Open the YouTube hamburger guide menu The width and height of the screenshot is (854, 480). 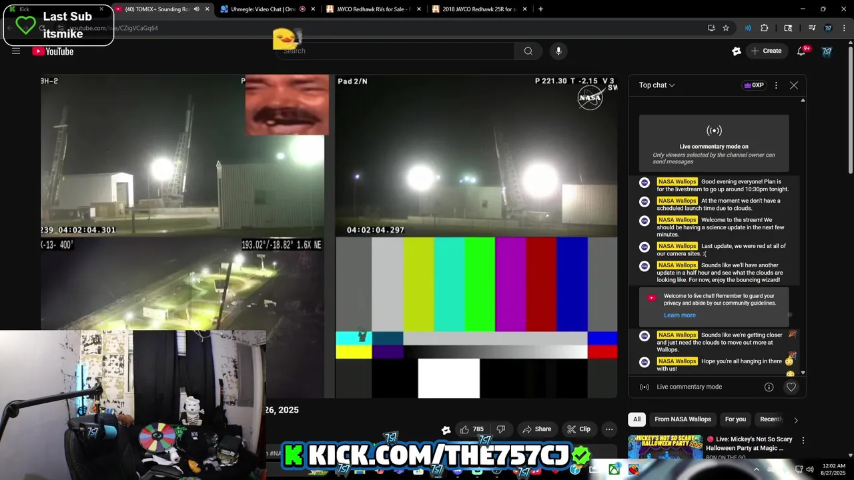pyautogui.click(x=16, y=51)
